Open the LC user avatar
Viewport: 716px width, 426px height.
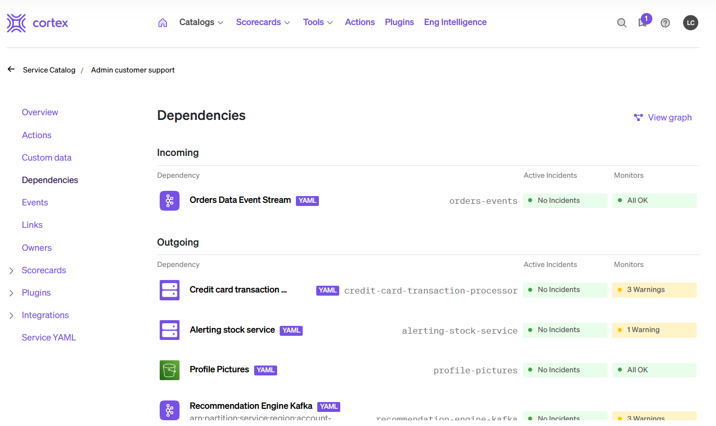click(690, 22)
